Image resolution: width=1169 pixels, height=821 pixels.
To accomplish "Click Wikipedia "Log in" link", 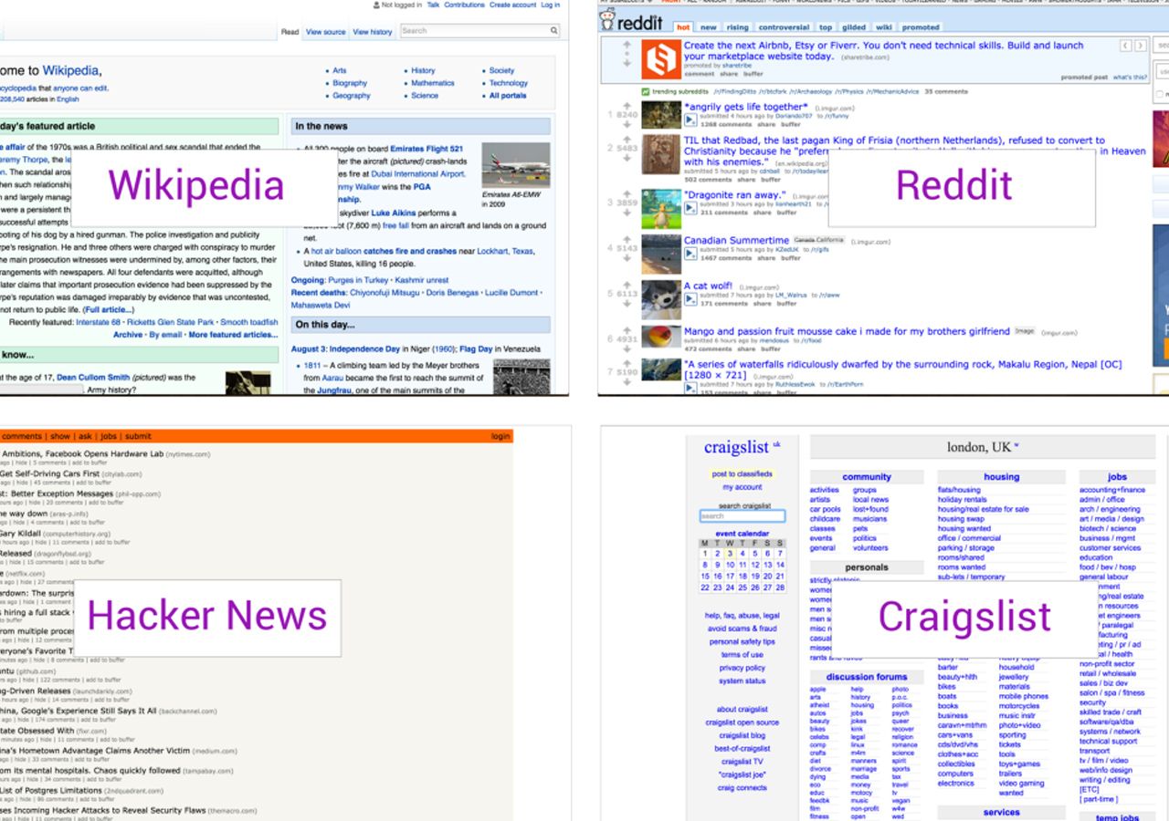I will [551, 5].
